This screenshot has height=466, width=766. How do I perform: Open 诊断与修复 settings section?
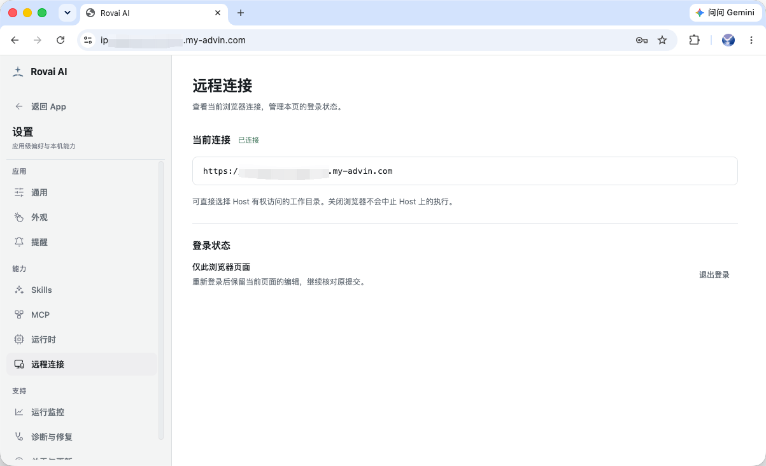pyautogui.click(x=82, y=437)
